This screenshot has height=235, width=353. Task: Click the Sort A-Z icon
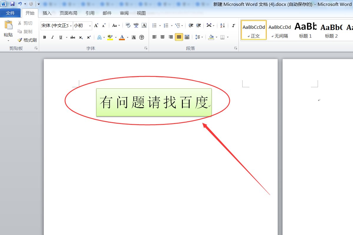click(x=222, y=25)
